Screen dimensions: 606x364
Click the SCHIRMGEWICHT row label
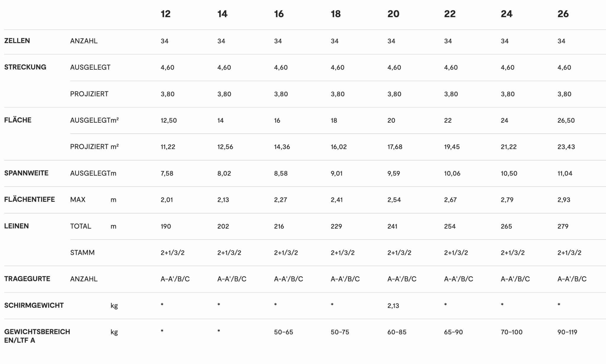[x=34, y=305]
